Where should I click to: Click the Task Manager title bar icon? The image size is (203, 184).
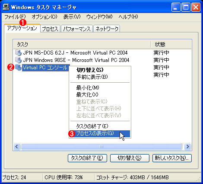[6, 7]
